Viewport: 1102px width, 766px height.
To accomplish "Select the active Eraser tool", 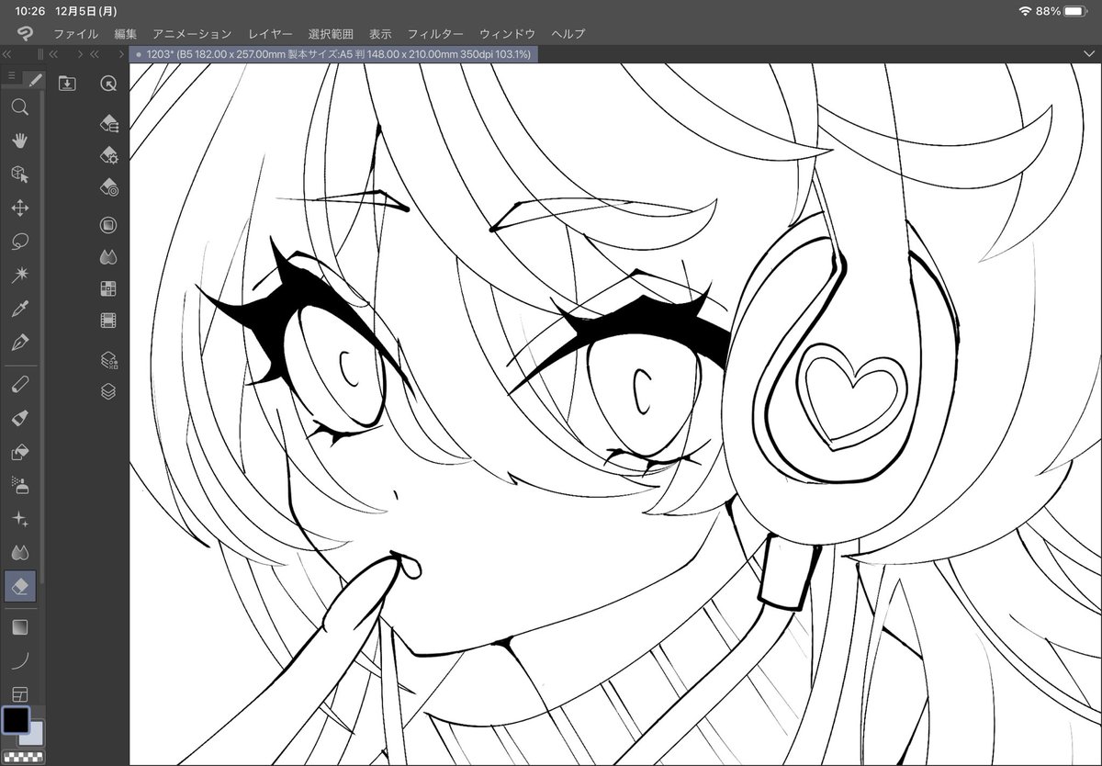I will [19, 586].
